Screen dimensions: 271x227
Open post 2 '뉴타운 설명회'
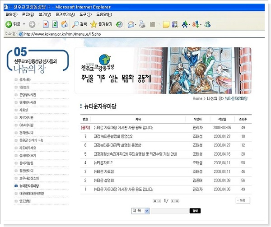coord(104,181)
